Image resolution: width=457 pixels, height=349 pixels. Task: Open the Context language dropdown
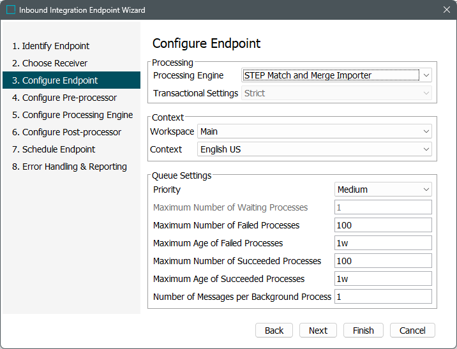[314, 149]
